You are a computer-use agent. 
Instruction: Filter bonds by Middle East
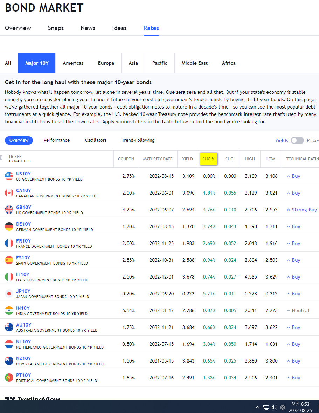(195, 63)
